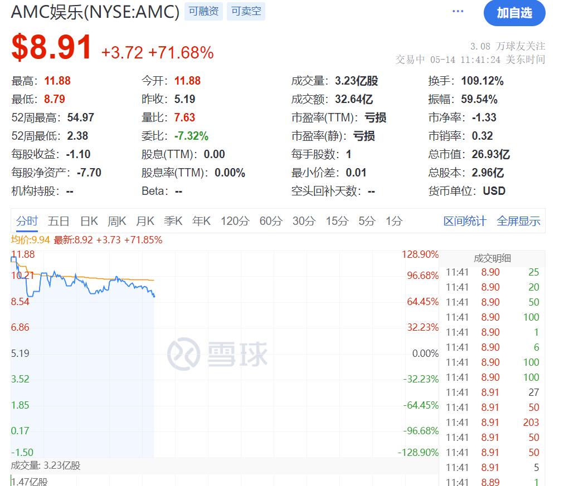Click the end of the intraday price line
The image size is (564, 486).
coord(154,296)
